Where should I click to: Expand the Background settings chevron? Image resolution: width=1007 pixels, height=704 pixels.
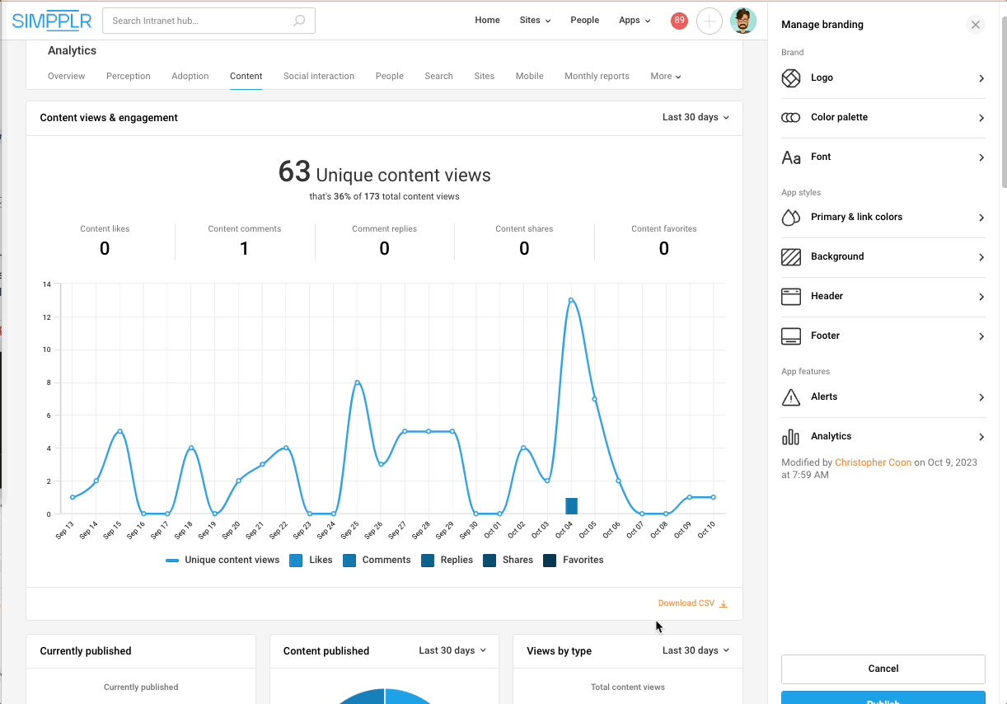pyautogui.click(x=981, y=257)
